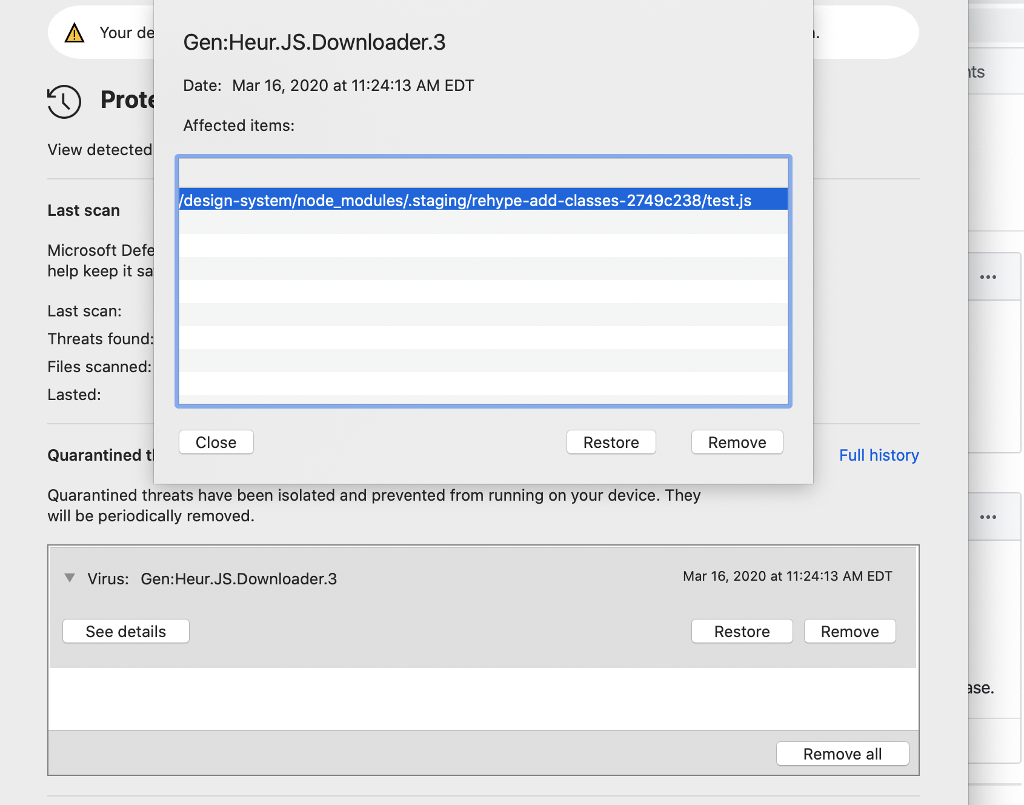This screenshot has height=805, width=1024.
Task: Click the dialog's Mar 16, 2020 date value
Action: coord(353,85)
